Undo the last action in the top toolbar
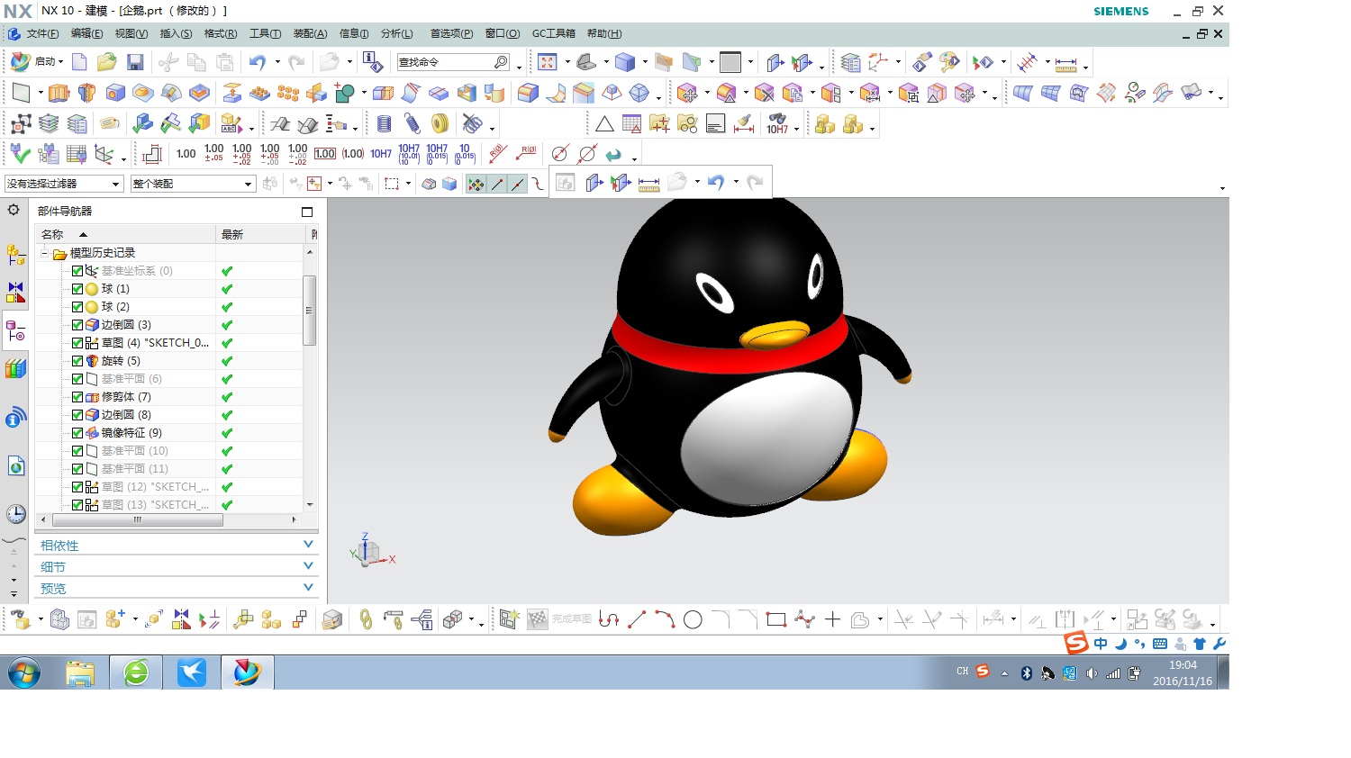This screenshot has height=758, width=1351. click(x=258, y=62)
